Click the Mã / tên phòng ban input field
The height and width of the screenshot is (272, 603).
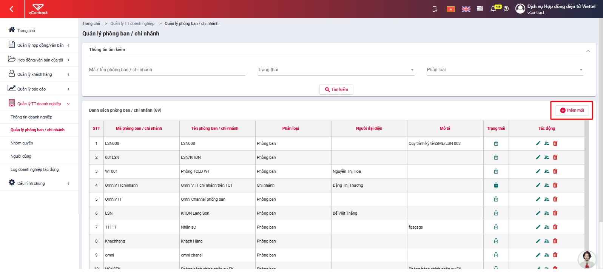click(x=167, y=70)
